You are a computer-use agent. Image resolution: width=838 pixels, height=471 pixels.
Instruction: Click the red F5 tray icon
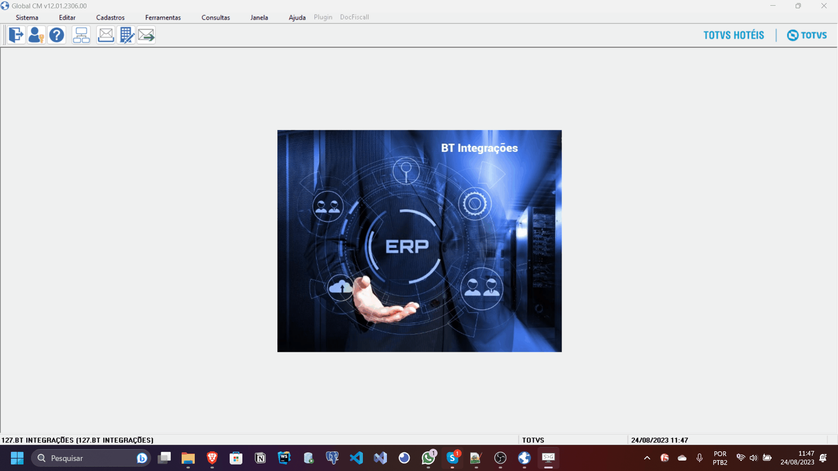tap(665, 458)
